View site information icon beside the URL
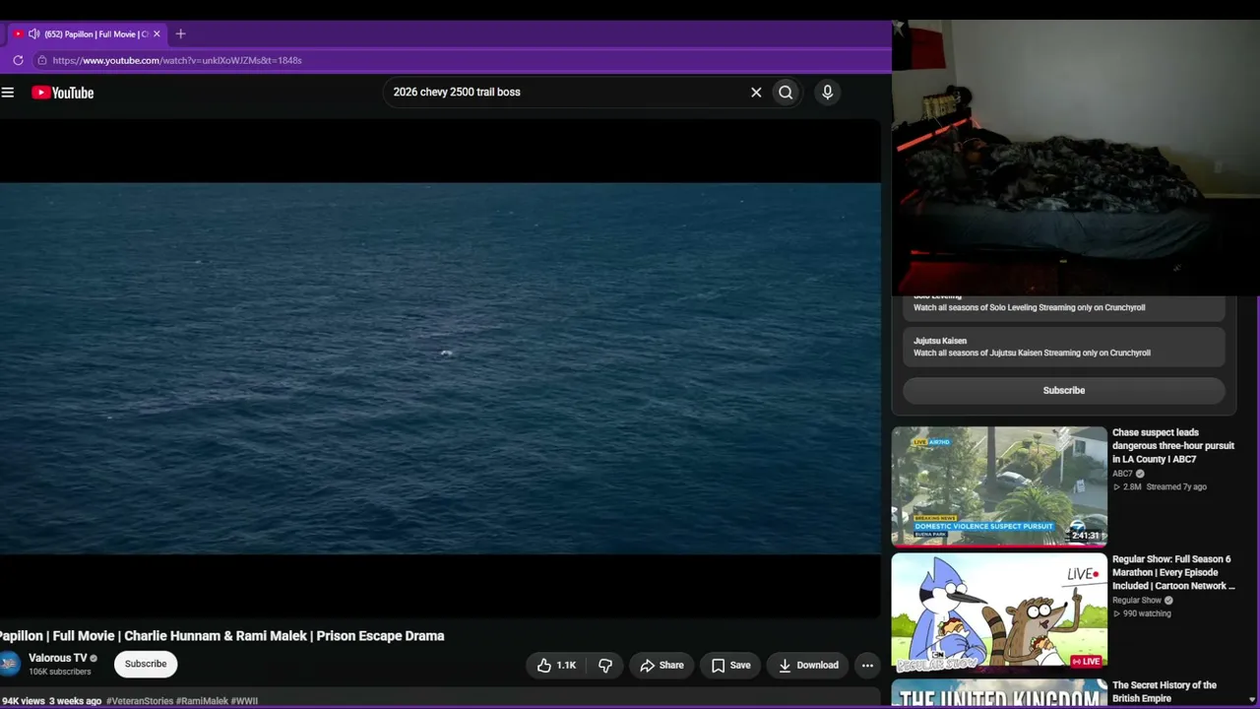 pos(41,60)
